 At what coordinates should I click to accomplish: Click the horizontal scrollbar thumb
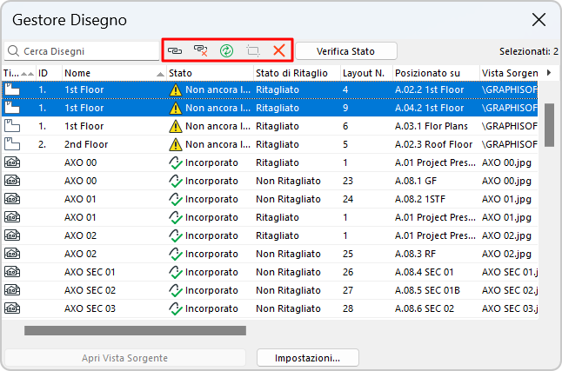(135, 330)
